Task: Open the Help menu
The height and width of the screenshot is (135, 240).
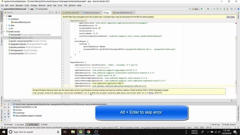Action: tap(79, 5)
